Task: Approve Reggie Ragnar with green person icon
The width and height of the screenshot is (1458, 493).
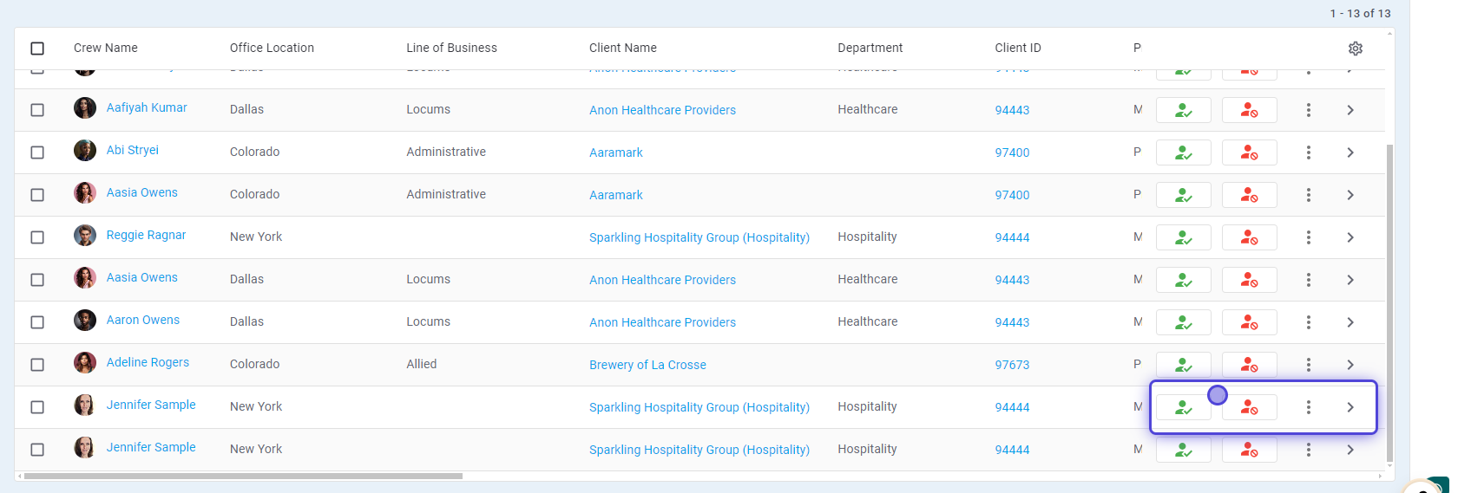Action: tap(1184, 237)
